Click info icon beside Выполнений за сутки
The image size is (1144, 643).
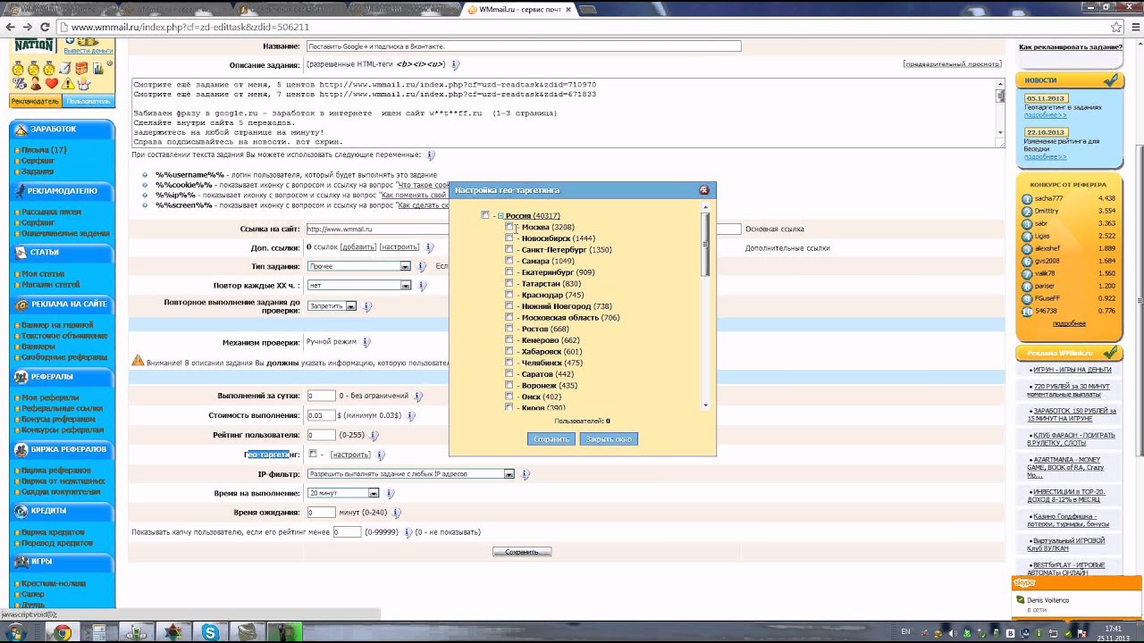(418, 397)
